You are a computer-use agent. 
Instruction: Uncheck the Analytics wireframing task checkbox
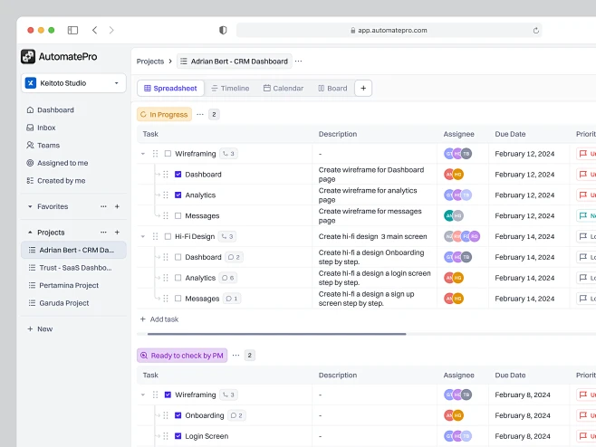click(x=178, y=195)
